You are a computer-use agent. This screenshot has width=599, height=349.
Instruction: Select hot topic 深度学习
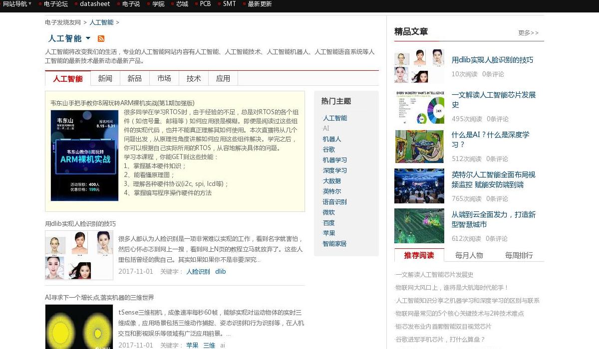pyautogui.click(x=335, y=171)
